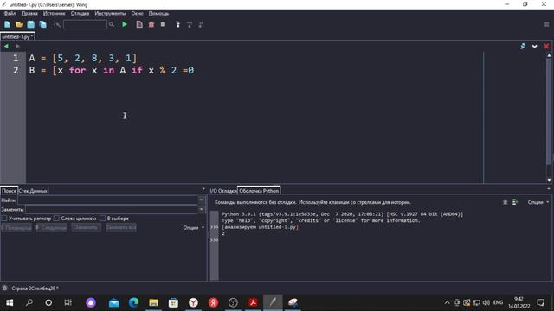Viewport: 554px width, 311px height.
Task: Click the magnifier icon beside the toolbar search box
Action: [x=112, y=24]
